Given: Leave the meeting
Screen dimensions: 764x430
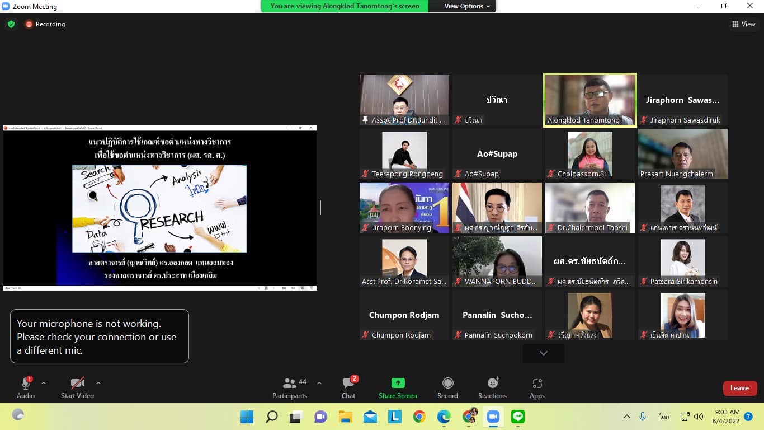Looking at the screenshot, I should pos(739,388).
